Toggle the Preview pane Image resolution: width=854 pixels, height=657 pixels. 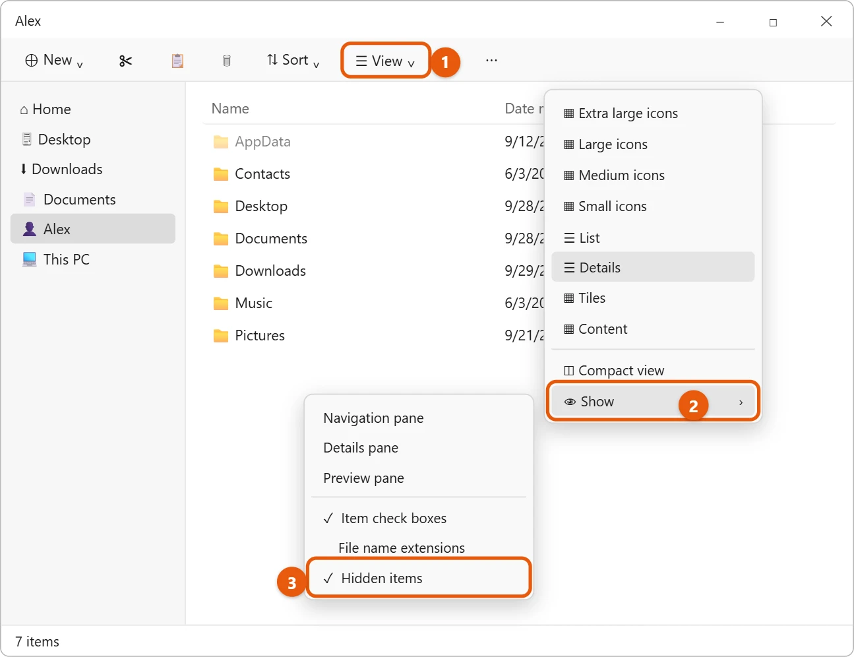pos(419,478)
